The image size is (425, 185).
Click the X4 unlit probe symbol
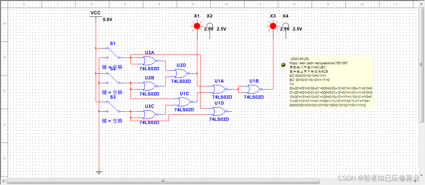coord(286,27)
